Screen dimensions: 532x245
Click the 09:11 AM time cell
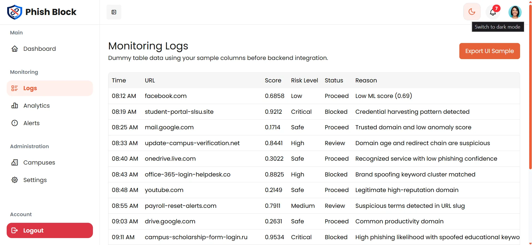pyautogui.click(x=123, y=237)
